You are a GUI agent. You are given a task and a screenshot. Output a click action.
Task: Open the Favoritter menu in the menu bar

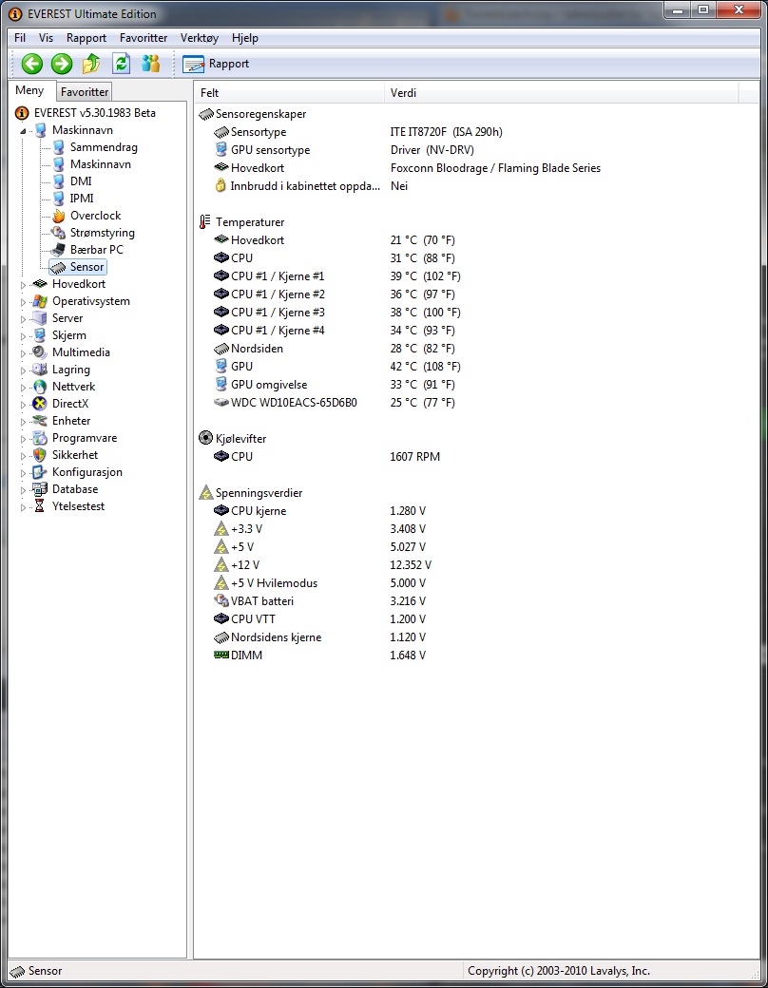[x=144, y=38]
